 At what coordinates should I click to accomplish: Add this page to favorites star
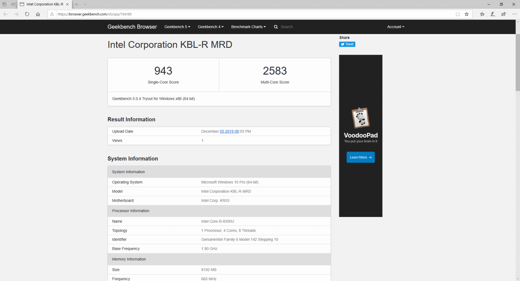(467, 14)
